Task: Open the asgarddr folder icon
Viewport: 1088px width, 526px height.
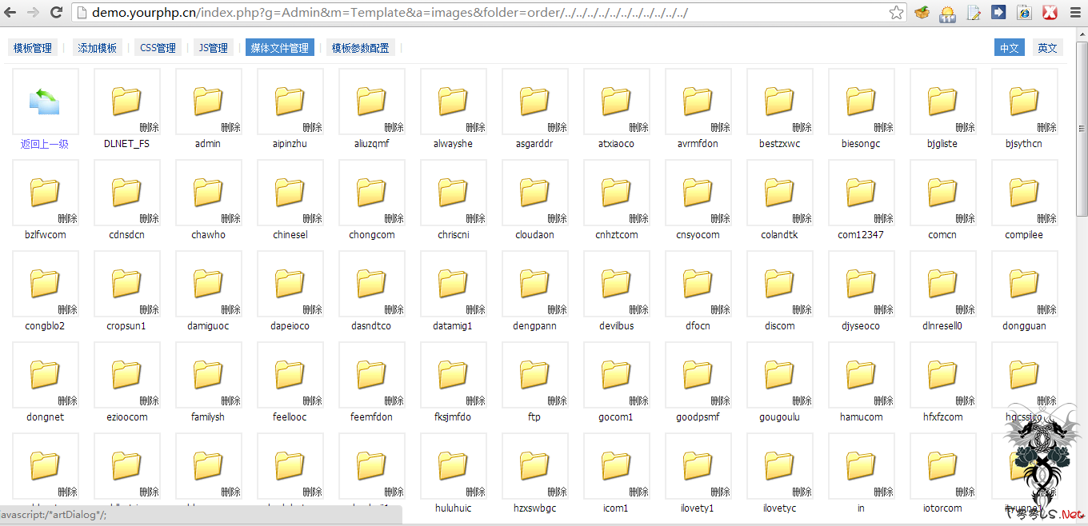Action: coord(534,101)
